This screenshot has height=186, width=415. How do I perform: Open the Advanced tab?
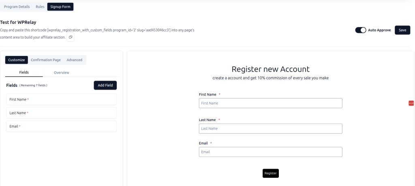pos(74,60)
